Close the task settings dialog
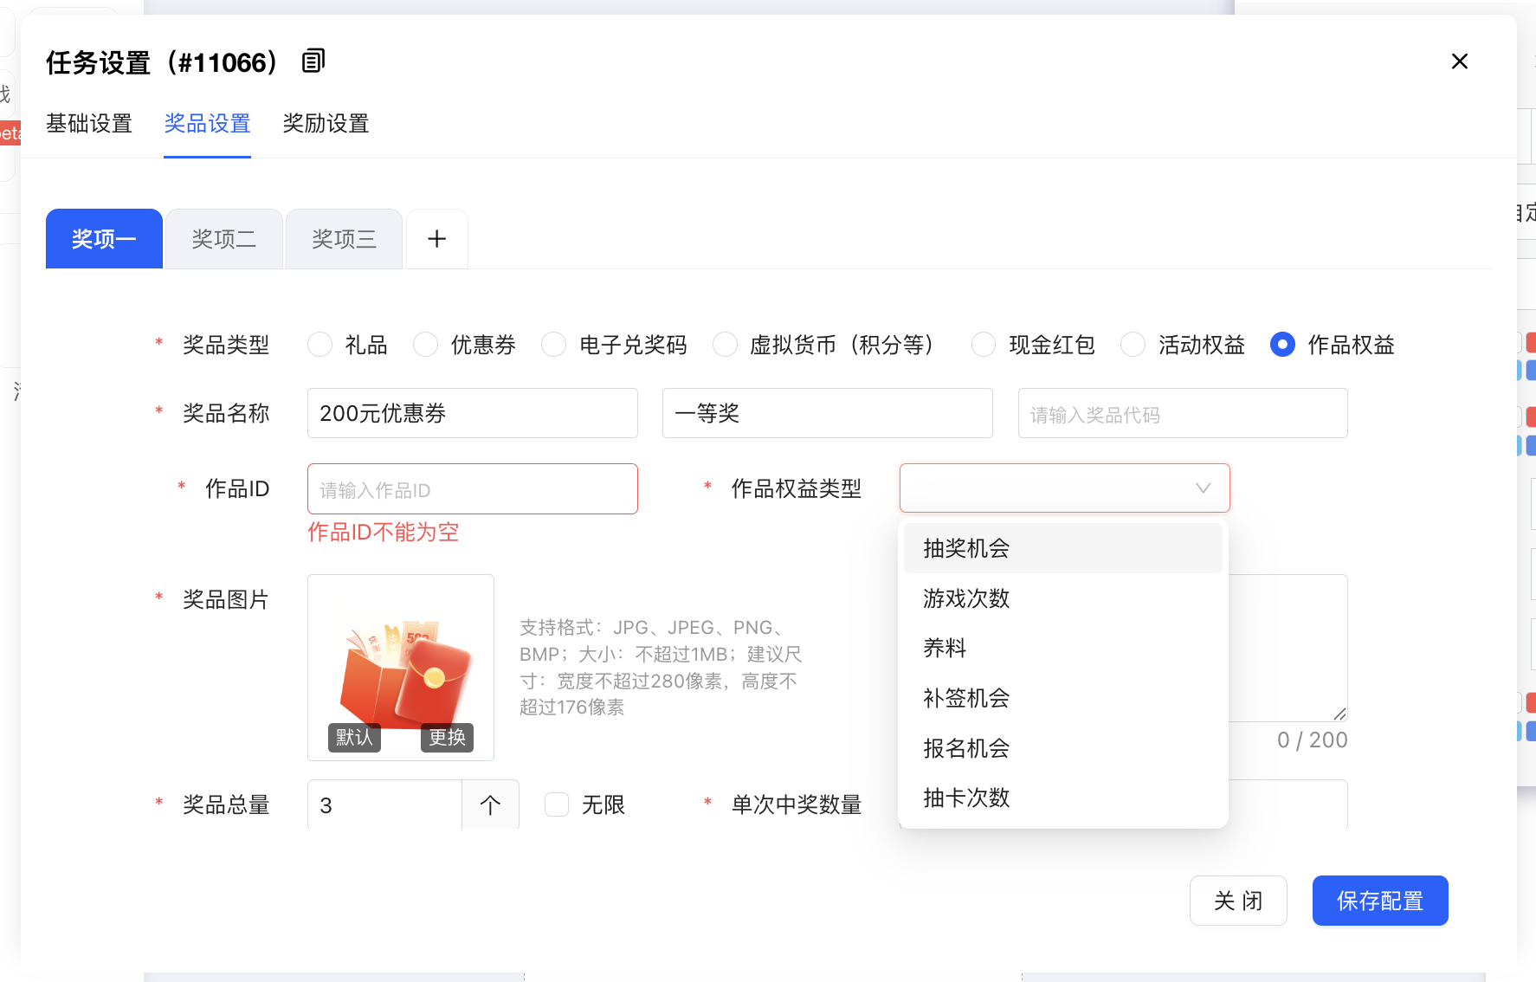The height and width of the screenshot is (982, 1536). coord(1459,61)
